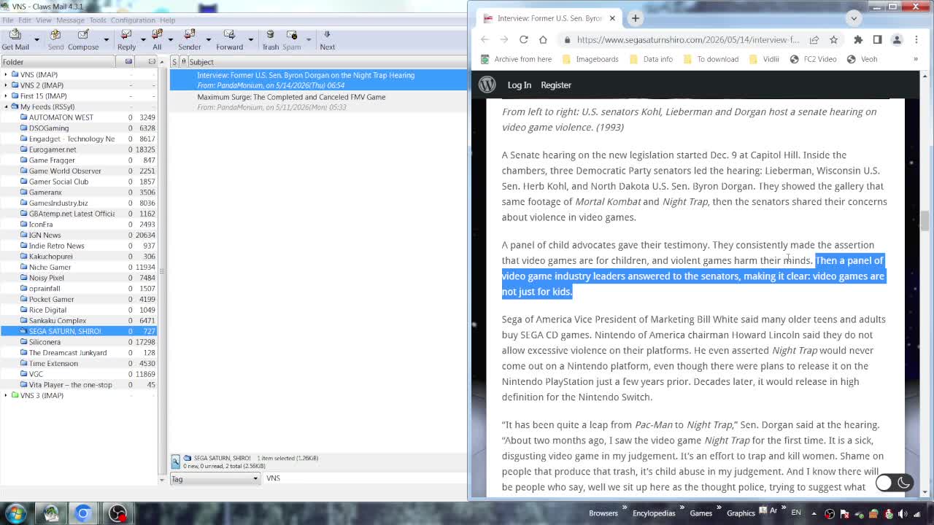
Task: Open Chrome from the taskbar
Action: tap(83, 513)
